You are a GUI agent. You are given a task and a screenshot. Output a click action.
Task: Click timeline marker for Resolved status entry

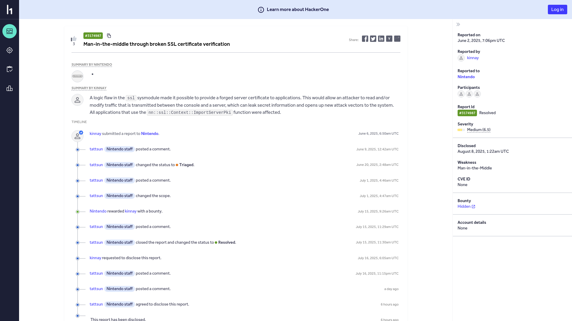point(77,243)
